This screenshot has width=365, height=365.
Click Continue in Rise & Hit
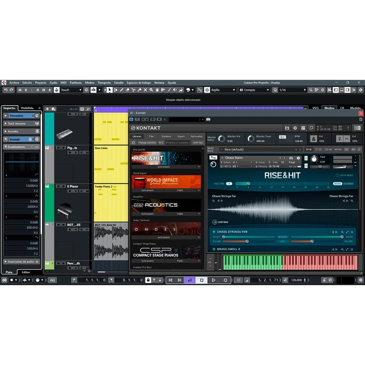(x=220, y=222)
